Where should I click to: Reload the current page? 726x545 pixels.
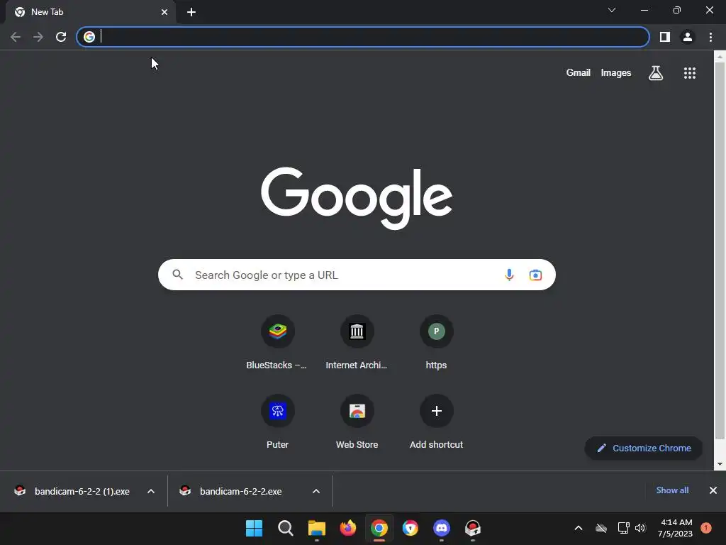(x=61, y=37)
